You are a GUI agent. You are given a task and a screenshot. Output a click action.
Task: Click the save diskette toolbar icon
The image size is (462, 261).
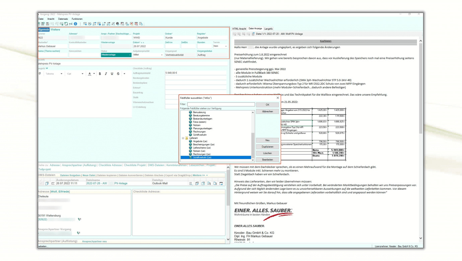click(x=48, y=24)
